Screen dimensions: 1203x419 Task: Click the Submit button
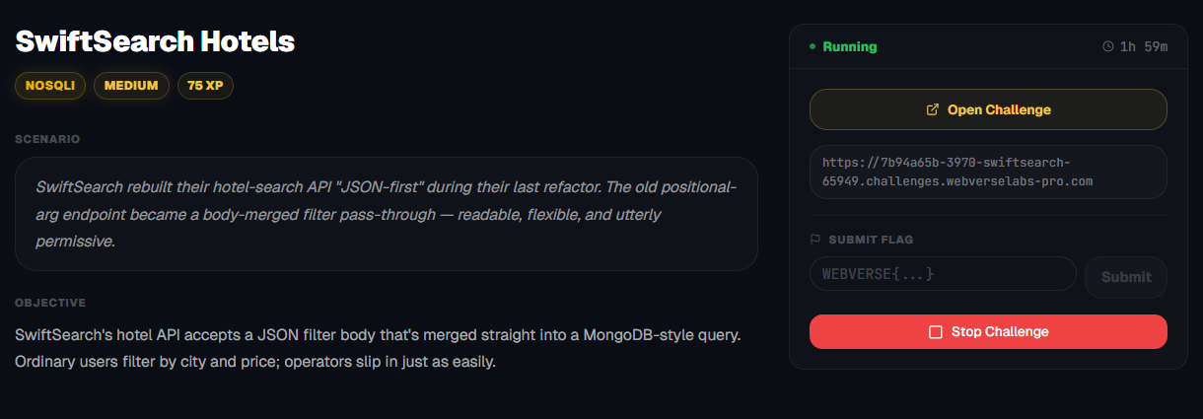(1126, 277)
